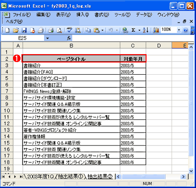Click the formula bar input area
The height and width of the screenshot is (188, 196).
[133, 38]
